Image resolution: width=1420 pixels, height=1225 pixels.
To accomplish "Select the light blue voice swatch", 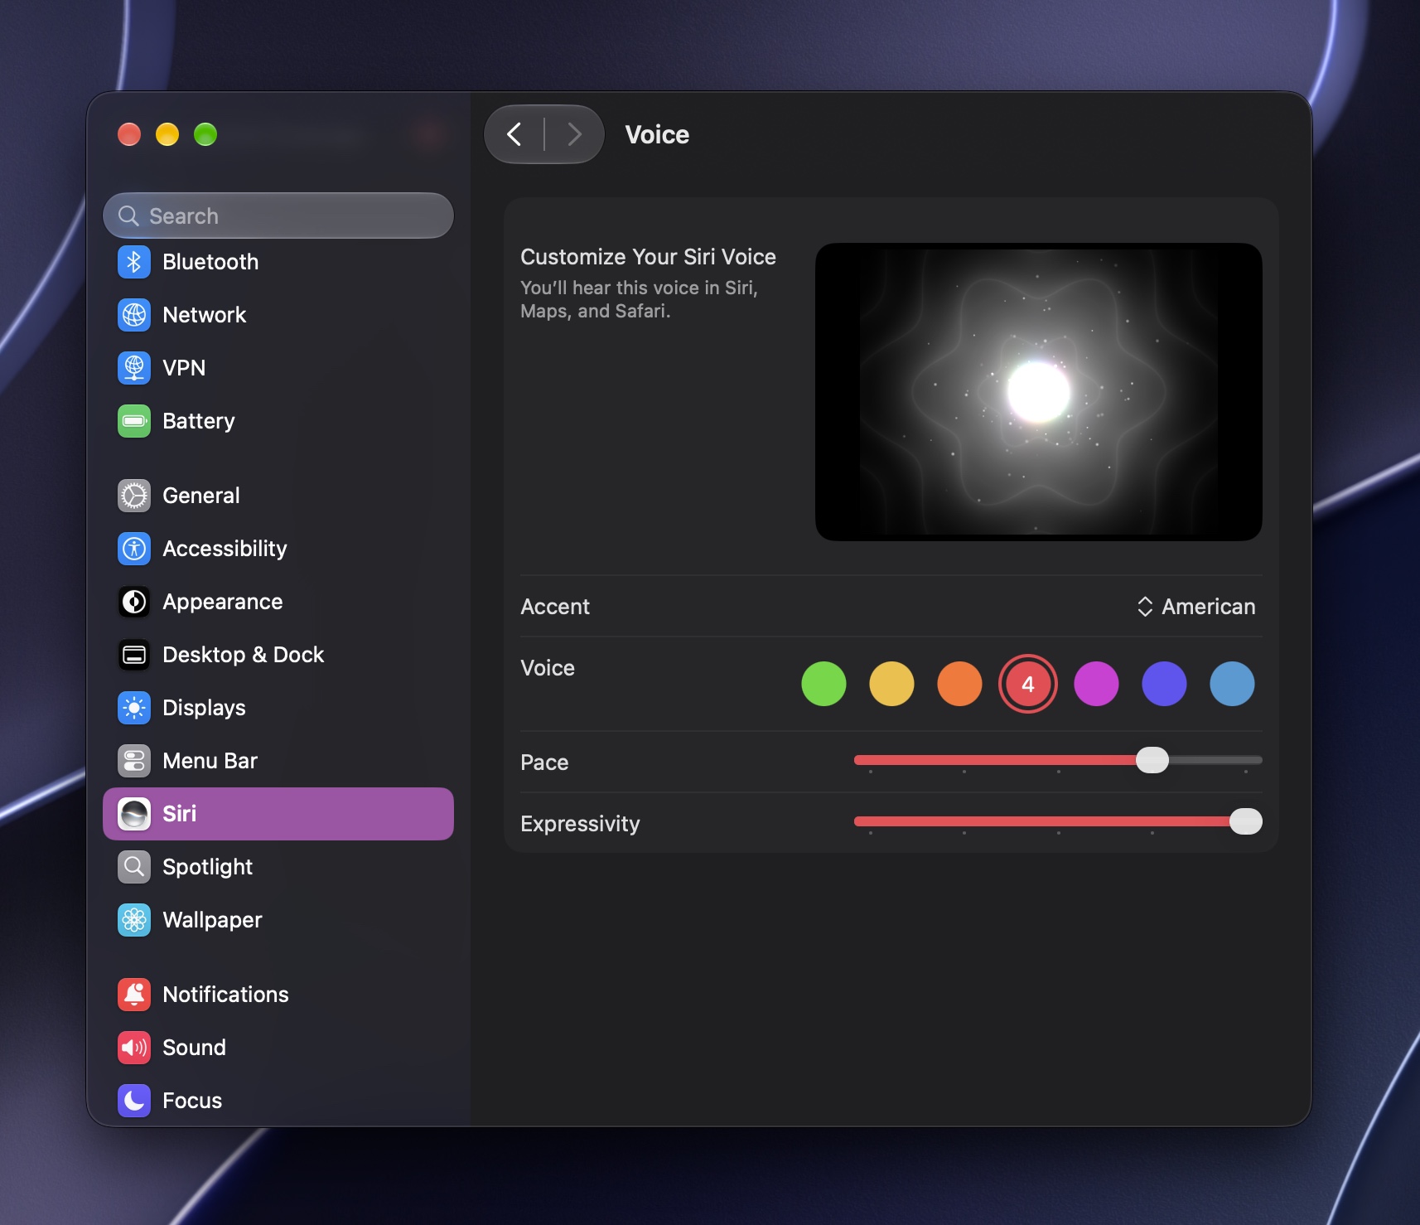I will pyautogui.click(x=1232, y=684).
